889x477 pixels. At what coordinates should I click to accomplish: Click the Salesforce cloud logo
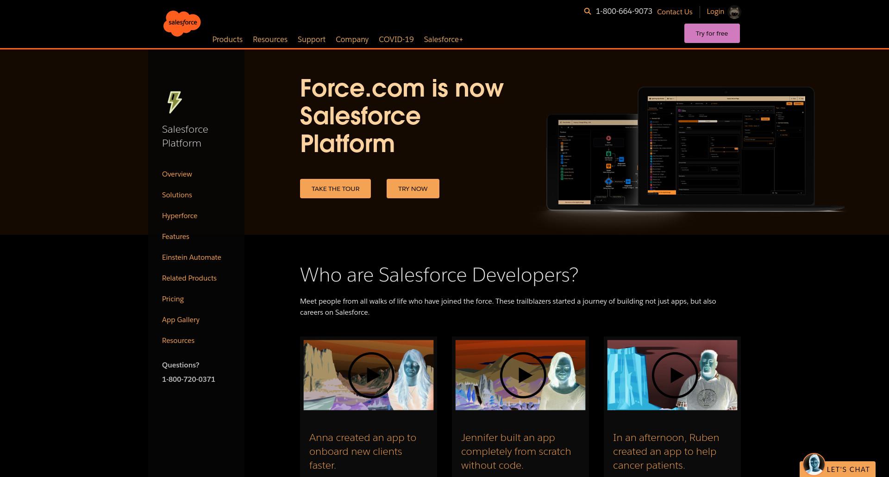tap(182, 23)
